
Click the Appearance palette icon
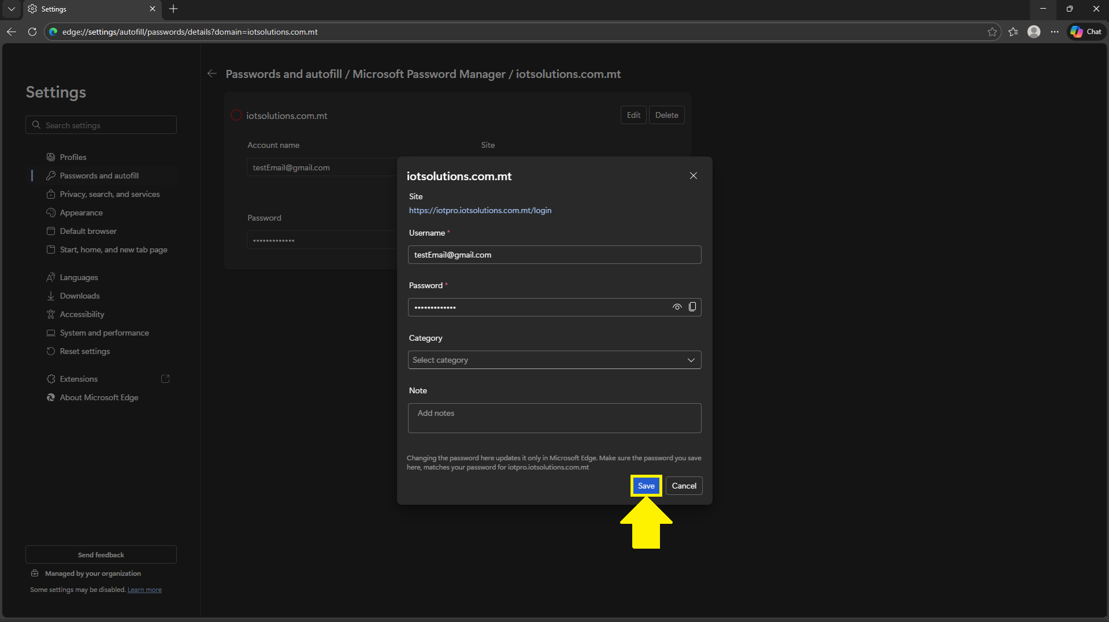coord(51,213)
